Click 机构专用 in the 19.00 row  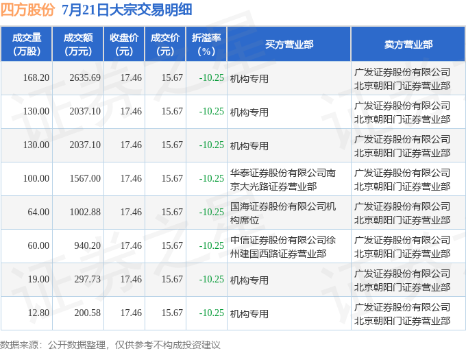tap(249, 280)
